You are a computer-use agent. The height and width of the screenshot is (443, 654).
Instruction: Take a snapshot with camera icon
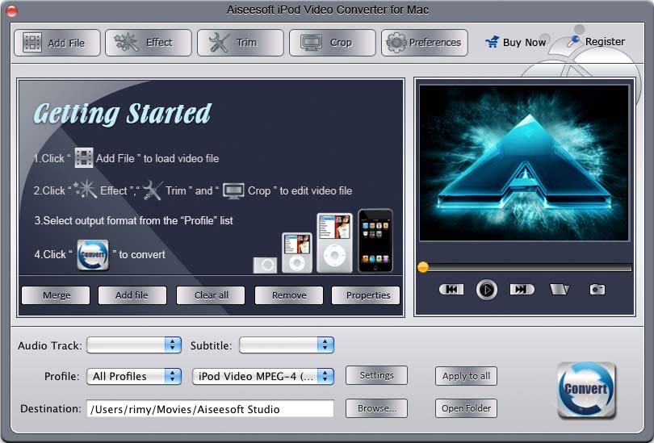597,289
